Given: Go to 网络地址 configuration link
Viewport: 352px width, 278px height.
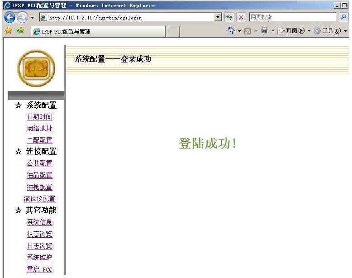Looking at the screenshot, I should pos(39,129).
